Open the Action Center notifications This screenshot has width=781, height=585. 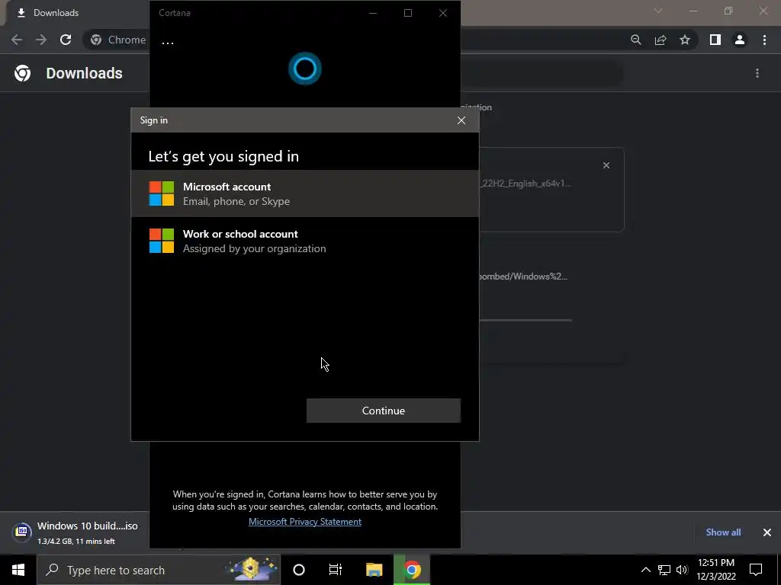click(x=756, y=570)
